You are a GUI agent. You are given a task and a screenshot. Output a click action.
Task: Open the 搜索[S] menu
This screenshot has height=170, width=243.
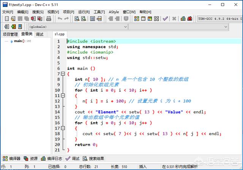point(38,12)
